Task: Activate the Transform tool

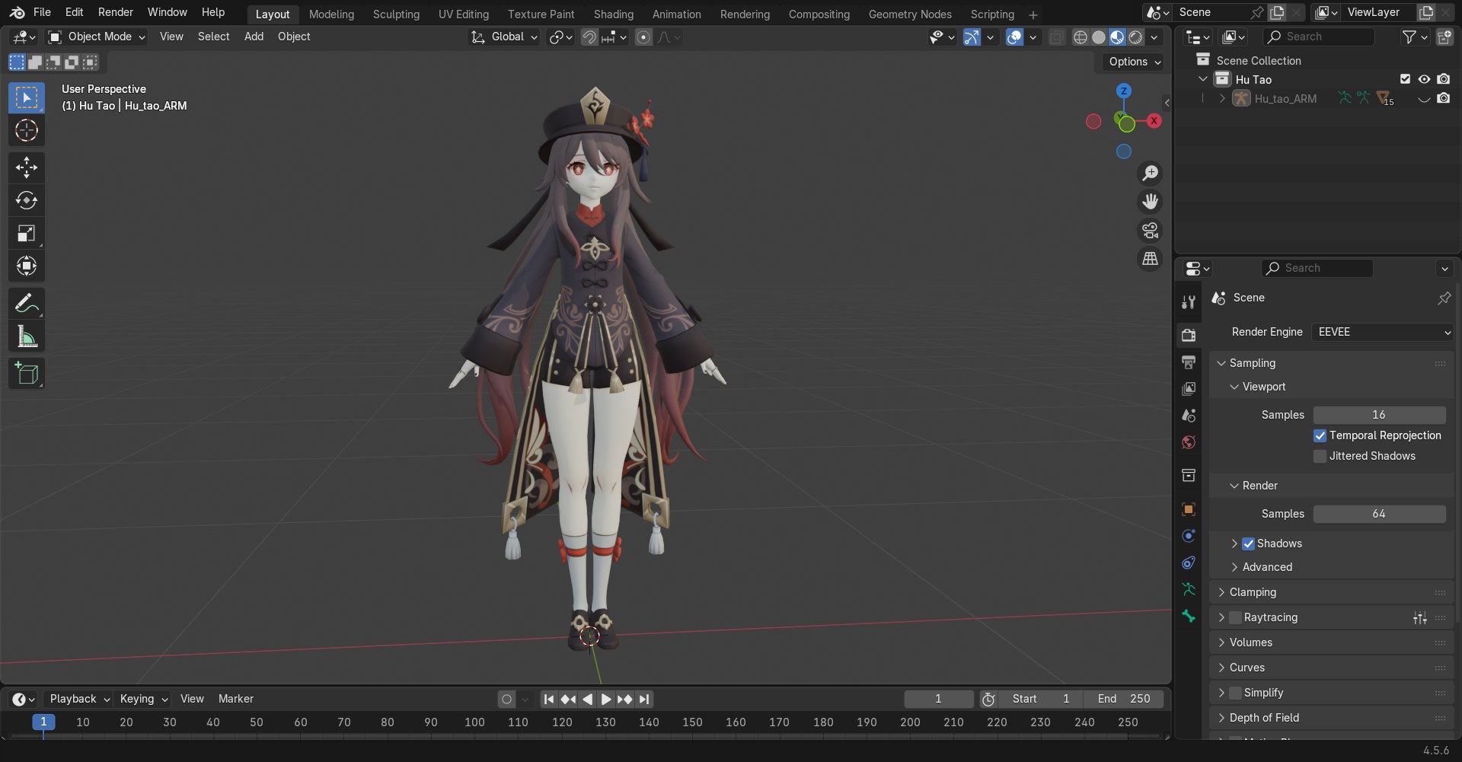Action: [27, 266]
